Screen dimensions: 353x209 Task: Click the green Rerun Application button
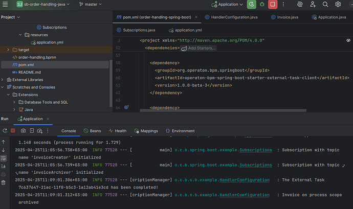[251, 4]
